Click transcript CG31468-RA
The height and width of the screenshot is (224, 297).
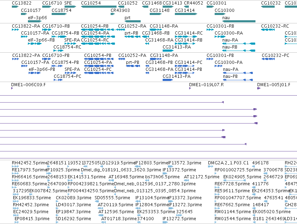[x=159, y=40]
